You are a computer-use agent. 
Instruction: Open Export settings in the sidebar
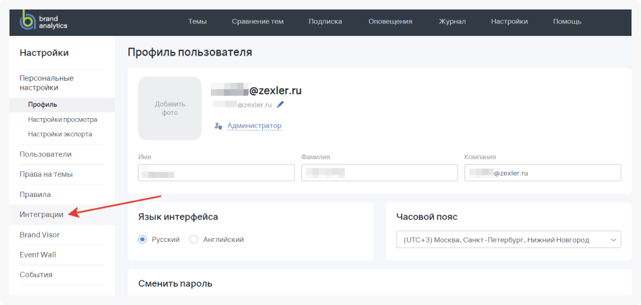pos(60,134)
